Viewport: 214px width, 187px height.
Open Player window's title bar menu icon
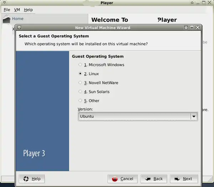click(4, 3)
